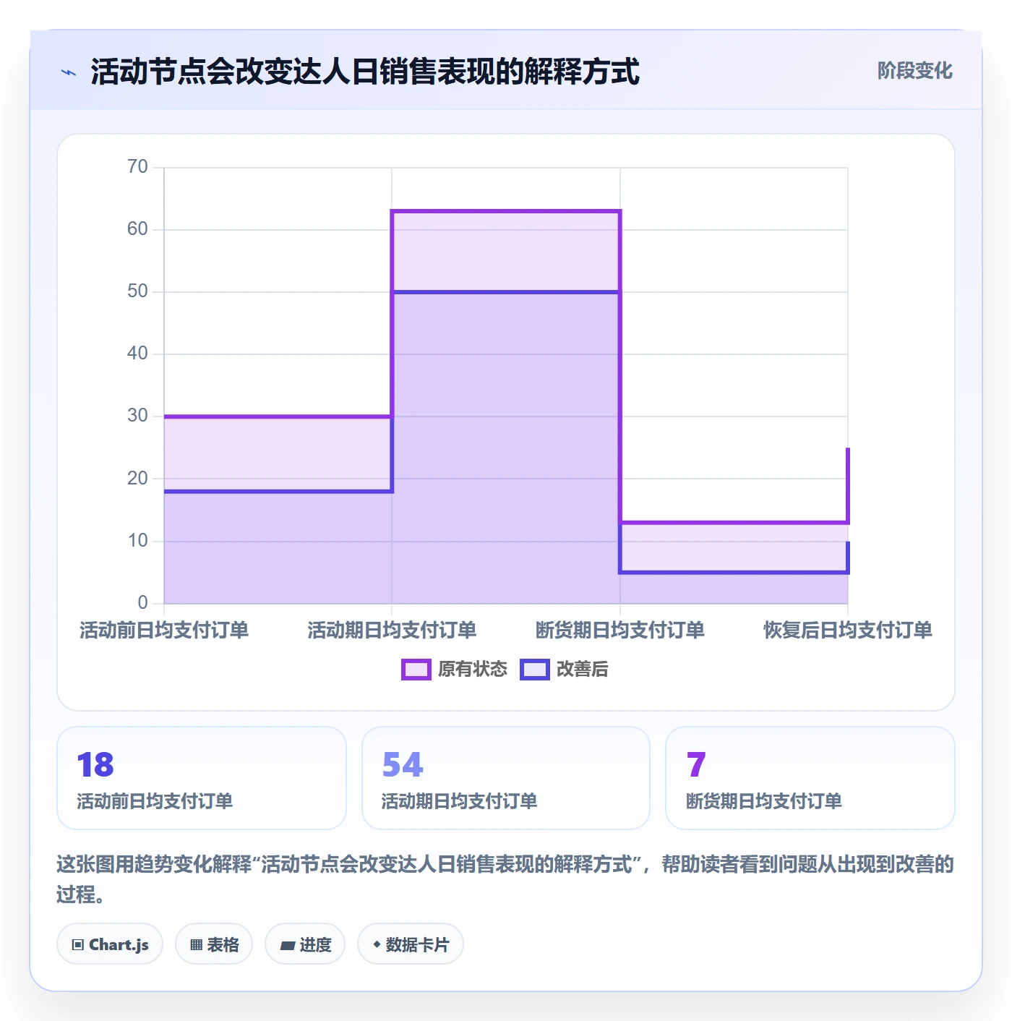
Task: Select the Chart.js tag chip
Action: [110, 944]
